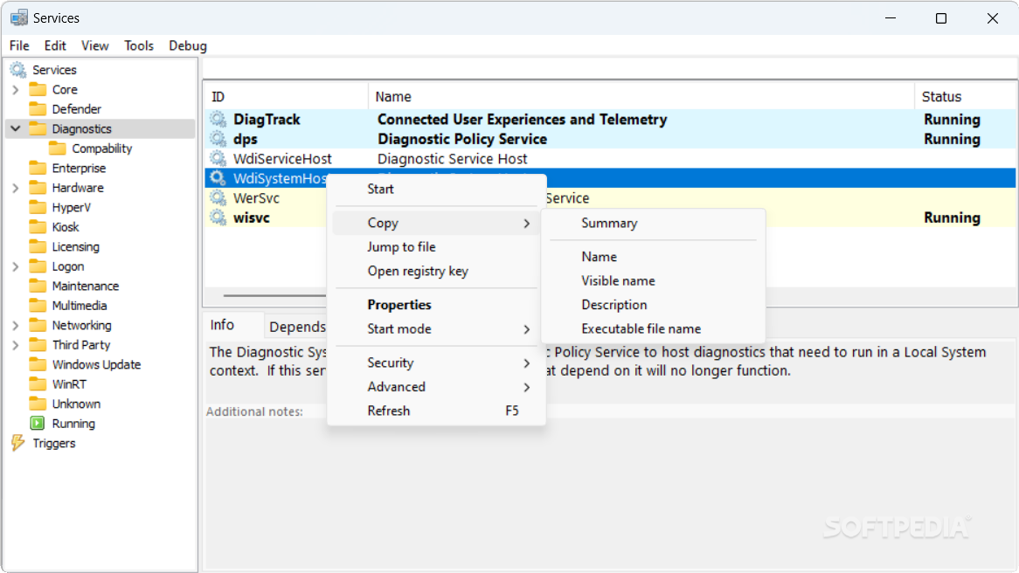Image resolution: width=1019 pixels, height=573 pixels.
Task: Click the Unknown folder icon
Action: [38, 404]
